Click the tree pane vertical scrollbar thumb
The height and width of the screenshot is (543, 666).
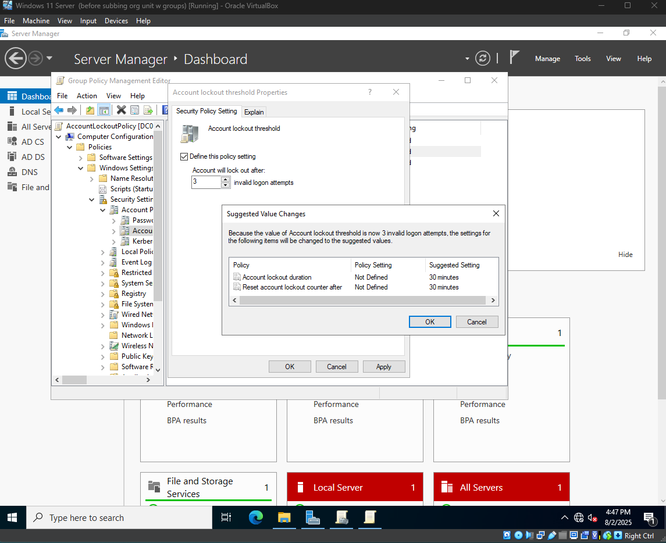158,216
